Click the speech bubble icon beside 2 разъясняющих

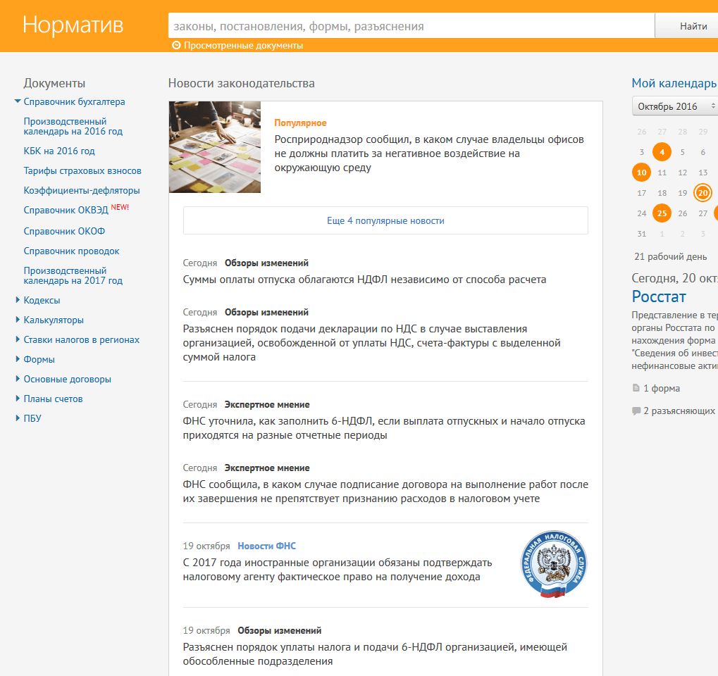click(x=636, y=411)
